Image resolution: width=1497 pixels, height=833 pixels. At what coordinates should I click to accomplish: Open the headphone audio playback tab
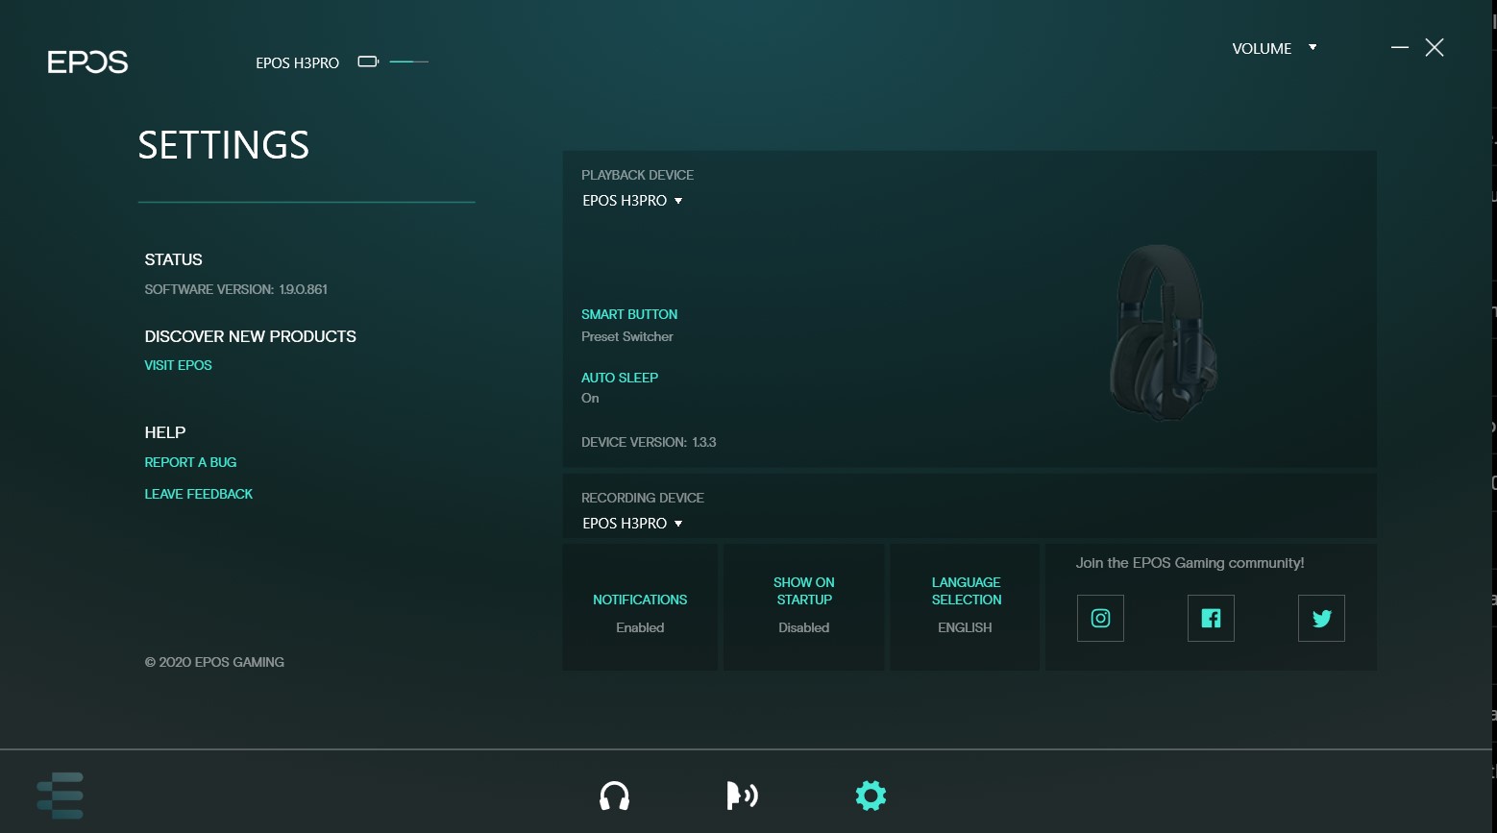tap(614, 796)
